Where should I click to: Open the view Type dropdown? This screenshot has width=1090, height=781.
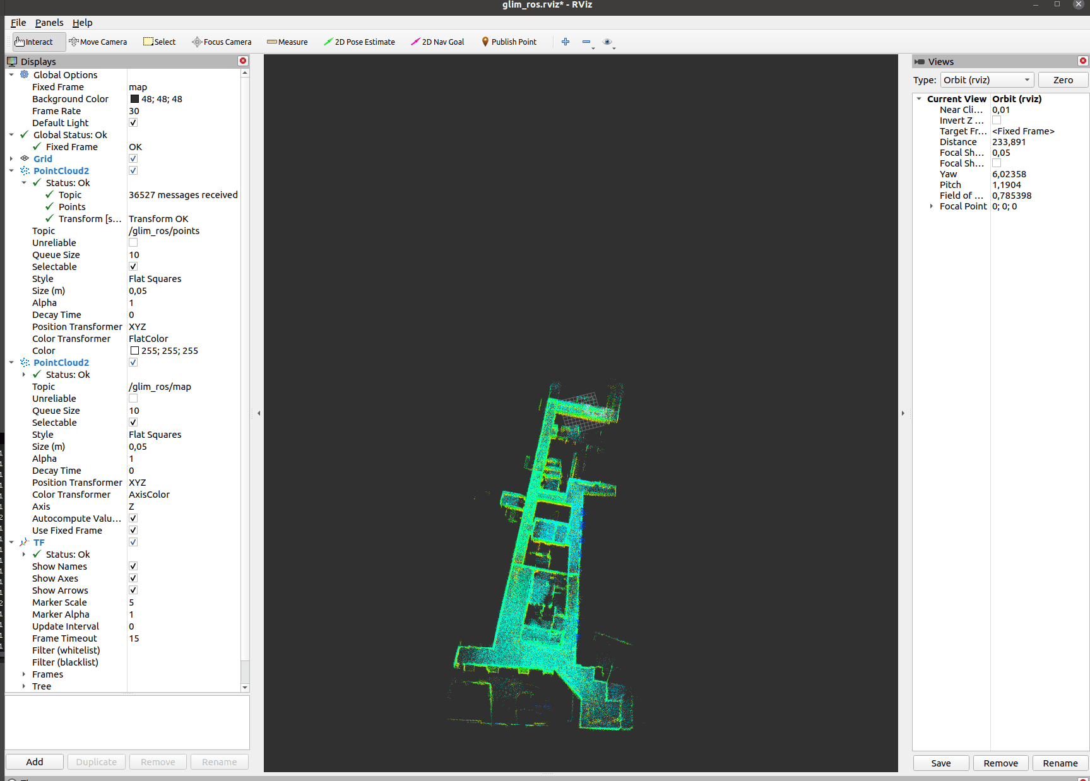coord(986,80)
